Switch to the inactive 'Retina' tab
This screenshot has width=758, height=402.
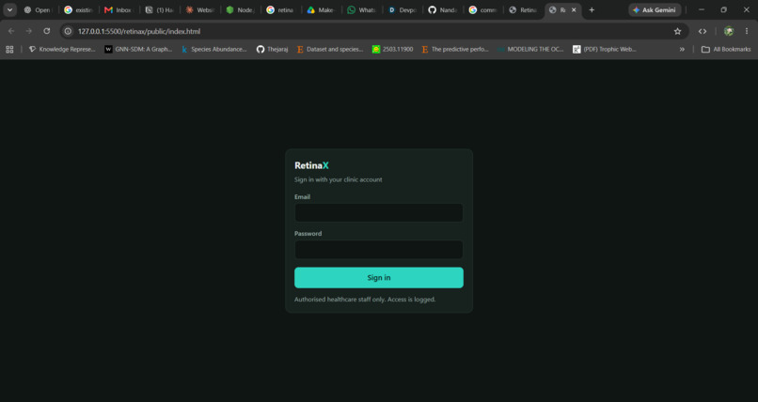click(x=524, y=9)
